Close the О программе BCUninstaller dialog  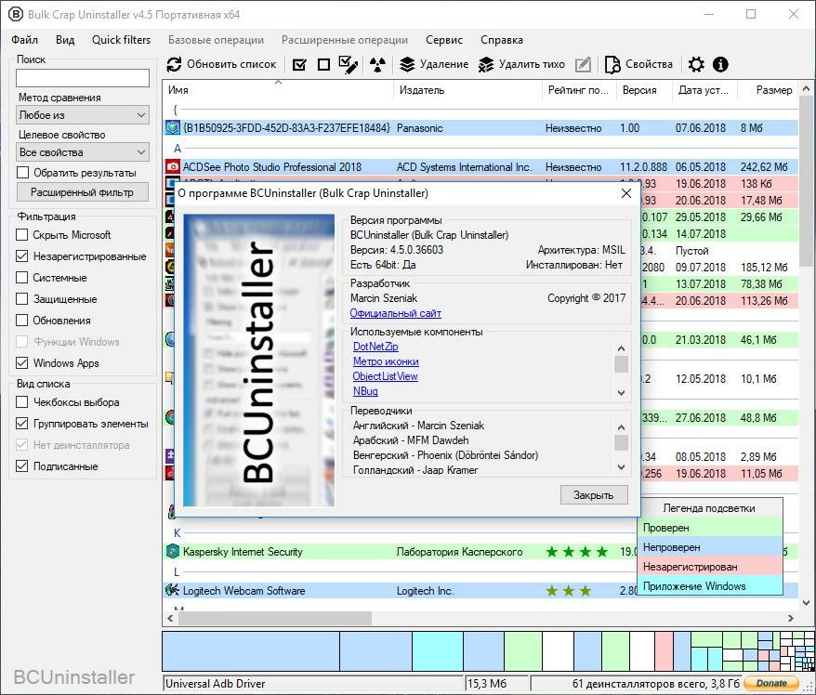pos(626,193)
